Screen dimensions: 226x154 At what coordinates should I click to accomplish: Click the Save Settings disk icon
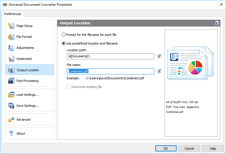click(x=11, y=106)
